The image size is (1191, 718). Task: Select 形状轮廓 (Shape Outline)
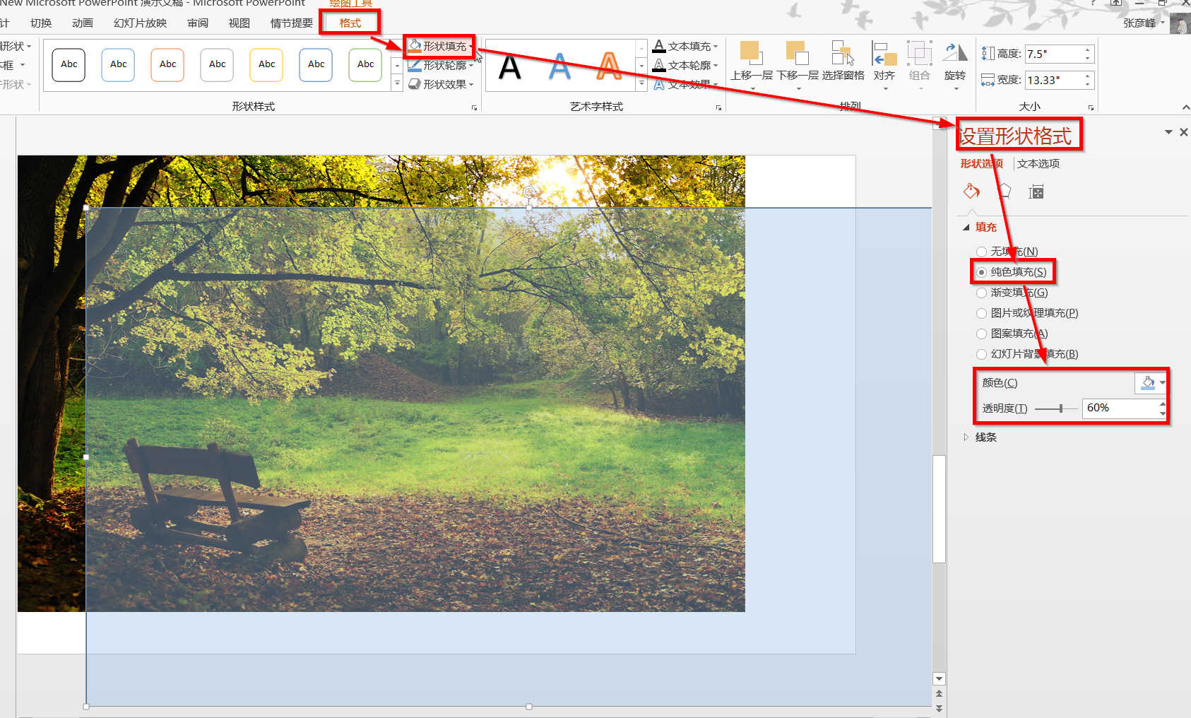(x=438, y=65)
